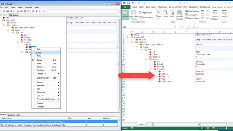233x131 pixels.
Task: Open the Element submenu in context menu
Action: (46, 82)
